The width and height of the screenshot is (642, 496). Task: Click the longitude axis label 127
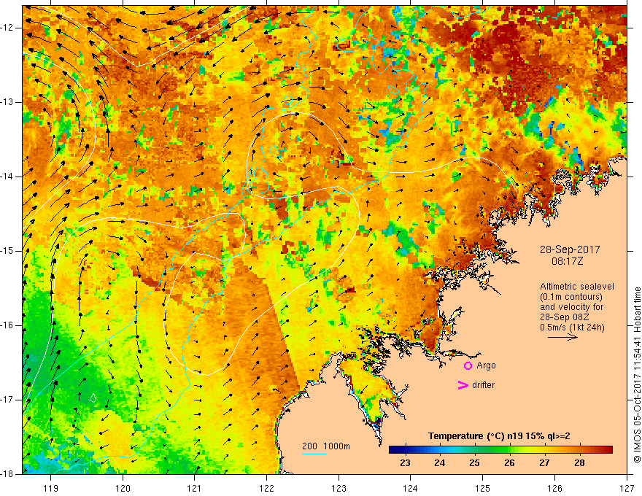coord(627,488)
